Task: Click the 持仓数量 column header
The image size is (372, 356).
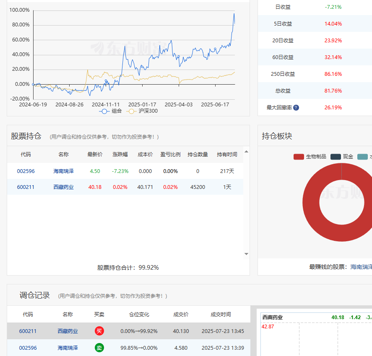Action: (x=198, y=155)
